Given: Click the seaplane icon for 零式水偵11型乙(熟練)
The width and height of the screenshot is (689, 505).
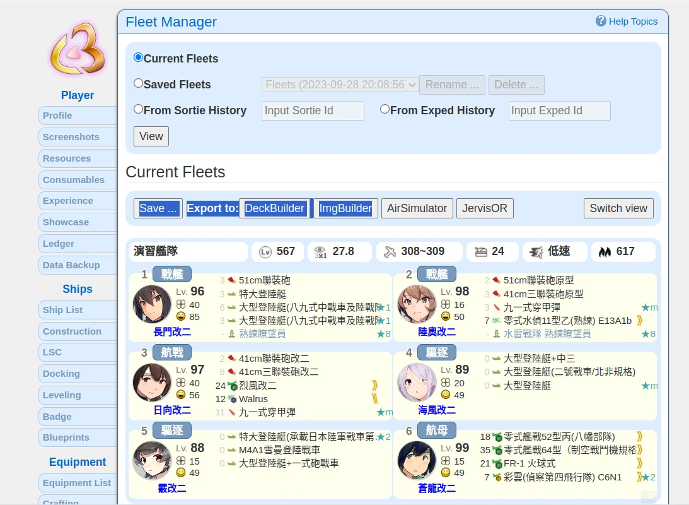Looking at the screenshot, I should coord(497,321).
